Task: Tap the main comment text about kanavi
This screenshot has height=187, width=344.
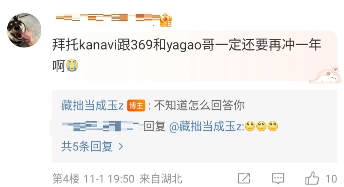Action: 187,55
